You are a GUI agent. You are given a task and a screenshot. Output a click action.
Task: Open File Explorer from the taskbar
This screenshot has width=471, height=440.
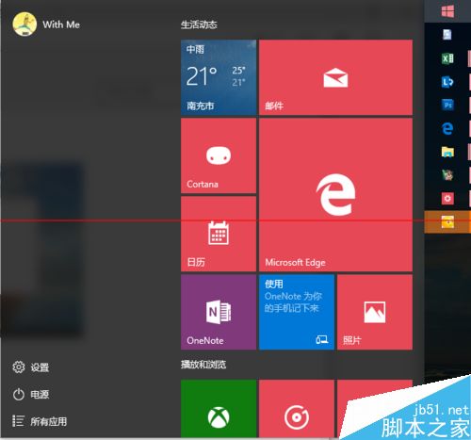[447, 152]
